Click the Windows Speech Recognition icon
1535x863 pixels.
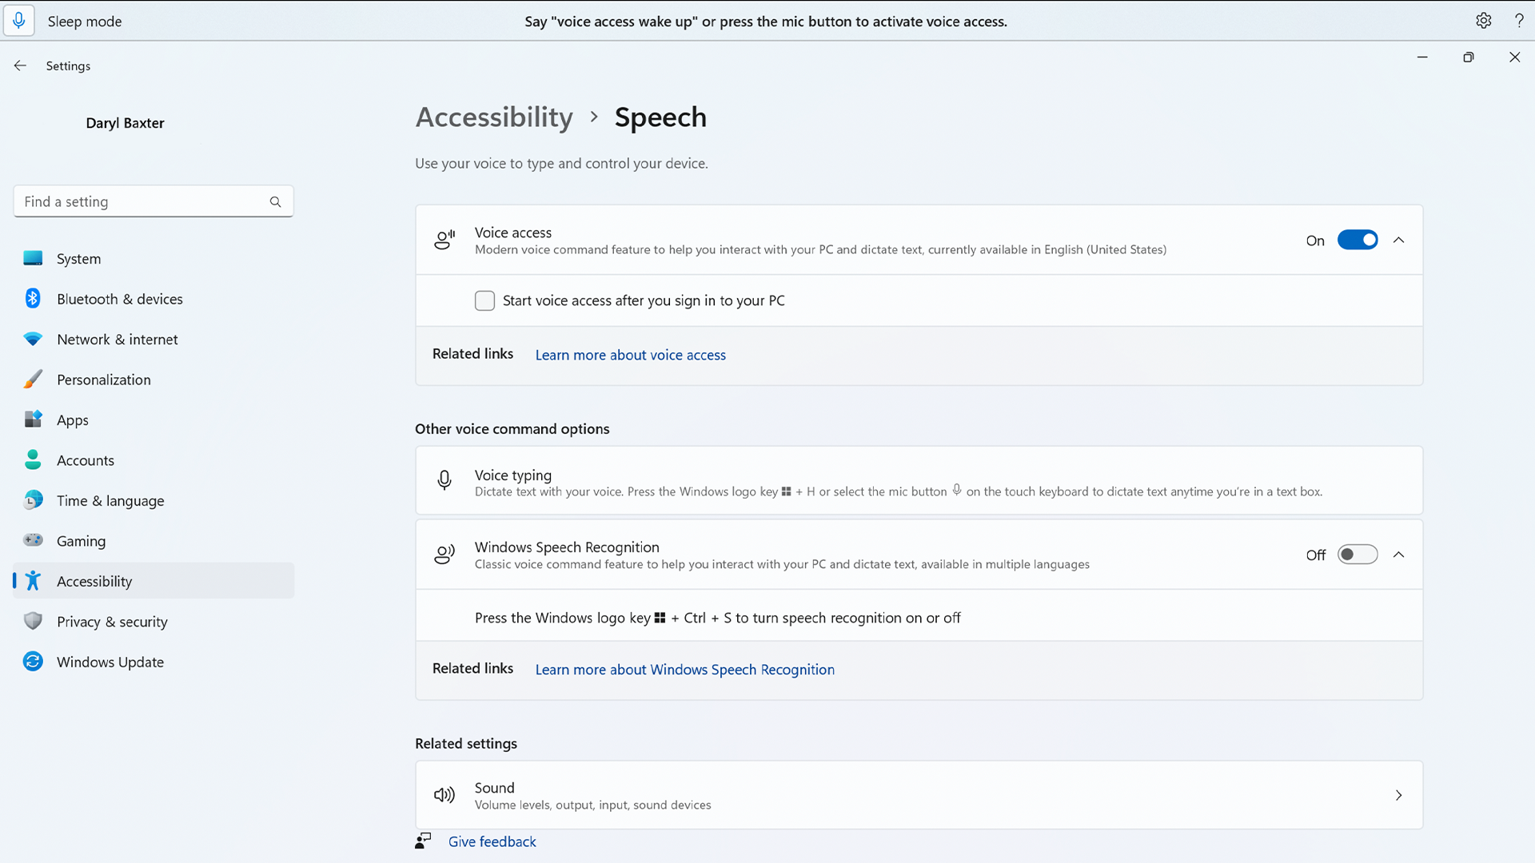(x=445, y=554)
